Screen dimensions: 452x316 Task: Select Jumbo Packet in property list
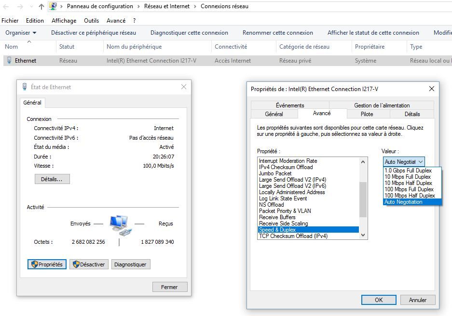pos(275,173)
